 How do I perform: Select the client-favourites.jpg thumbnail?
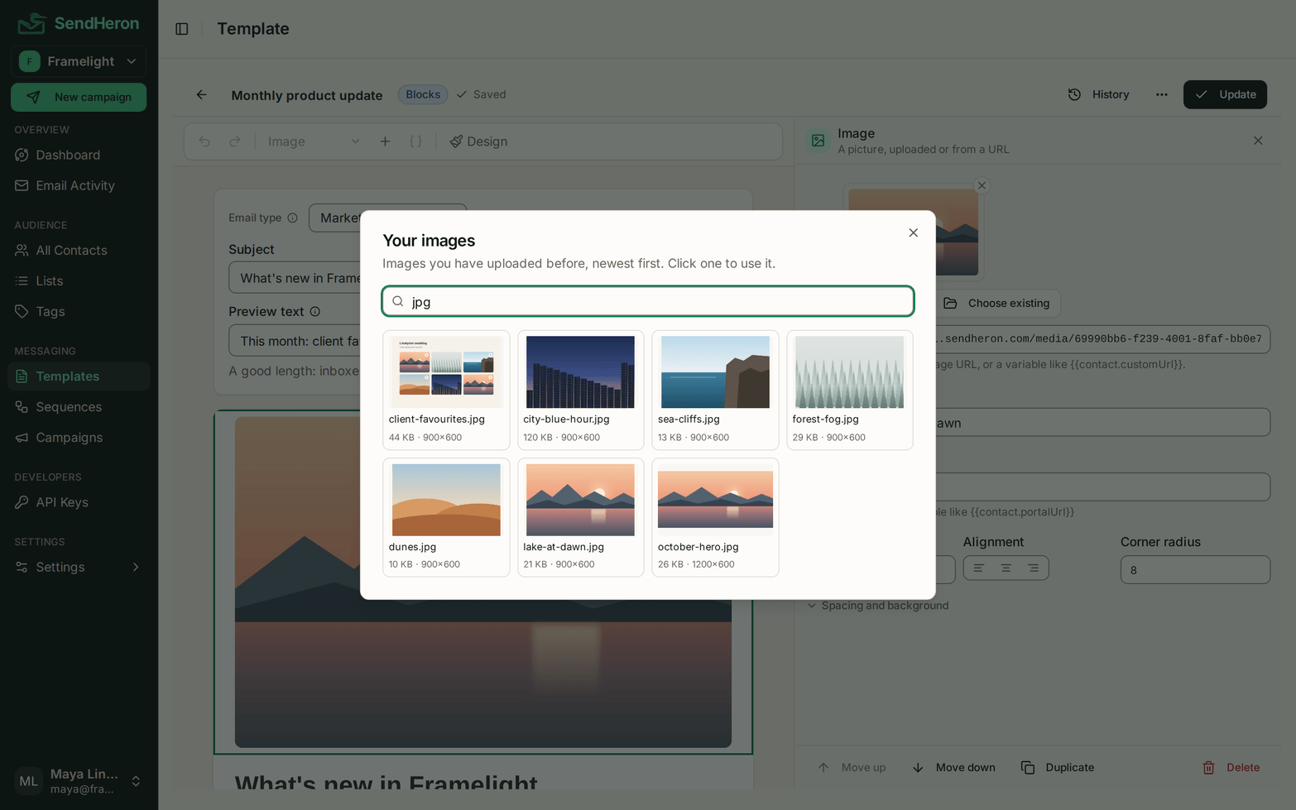446,390
